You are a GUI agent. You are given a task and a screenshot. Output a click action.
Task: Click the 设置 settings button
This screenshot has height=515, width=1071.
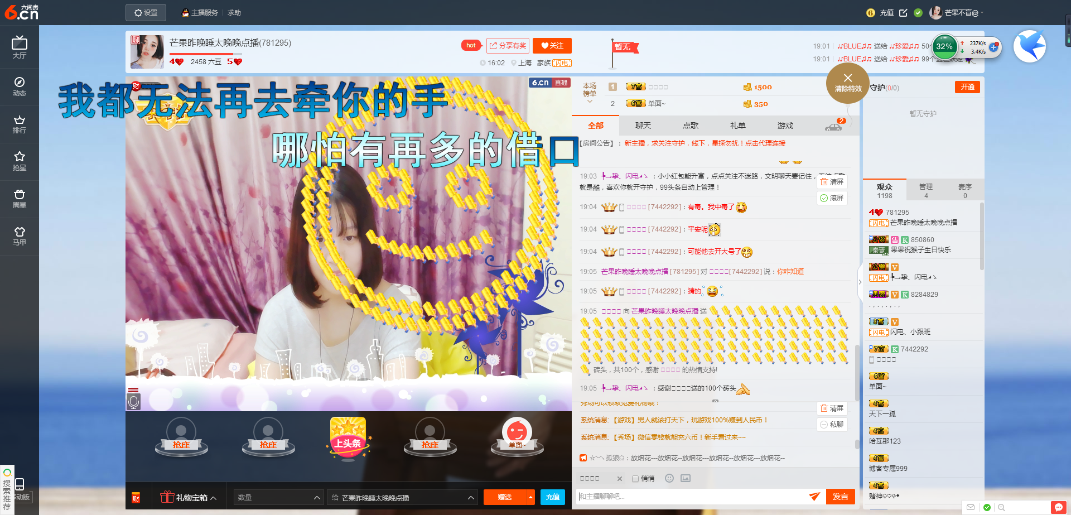(x=146, y=12)
